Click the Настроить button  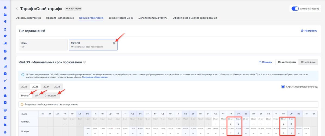[309, 31]
